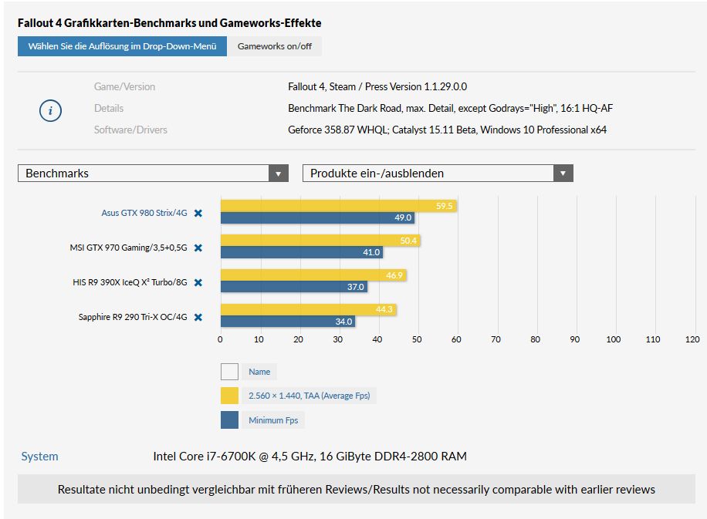Click the info circle icon
This screenshot has width=707, height=519.
pyautogui.click(x=50, y=110)
